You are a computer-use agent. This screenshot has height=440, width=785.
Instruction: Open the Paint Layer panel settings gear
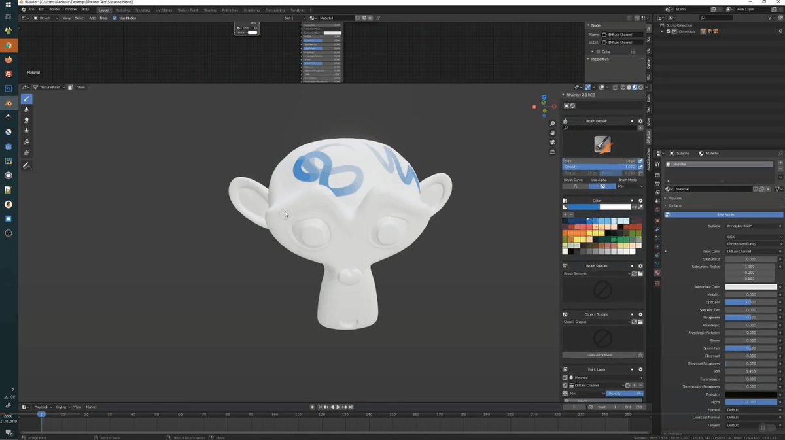640,369
